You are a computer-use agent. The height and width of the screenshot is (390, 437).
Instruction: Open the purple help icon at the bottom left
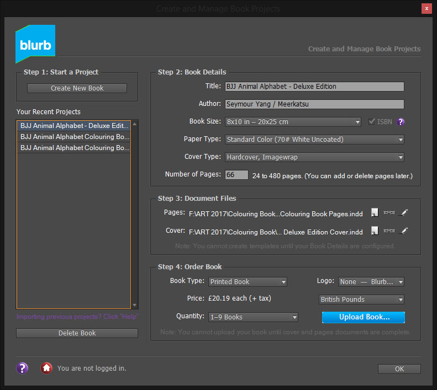22,368
